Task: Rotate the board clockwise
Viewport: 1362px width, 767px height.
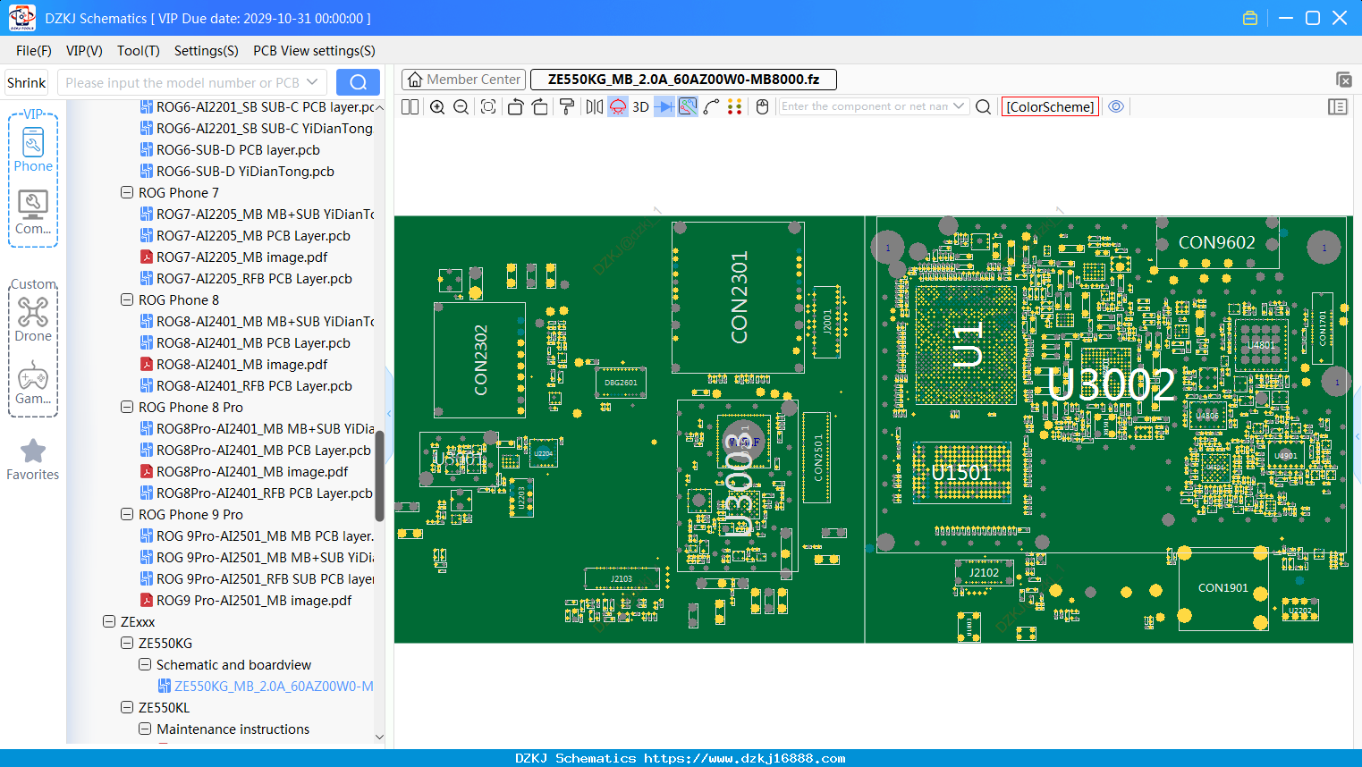Action: tap(539, 106)
